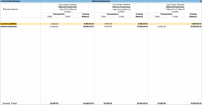
Task: Click Indirect Expenses closing balance 25,000.00 Dr in first period
Action: click(x=88, y=27)
